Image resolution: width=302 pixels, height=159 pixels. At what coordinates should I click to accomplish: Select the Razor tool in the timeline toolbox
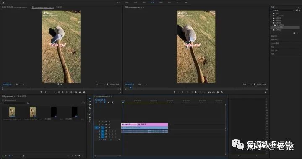point(90,108)
